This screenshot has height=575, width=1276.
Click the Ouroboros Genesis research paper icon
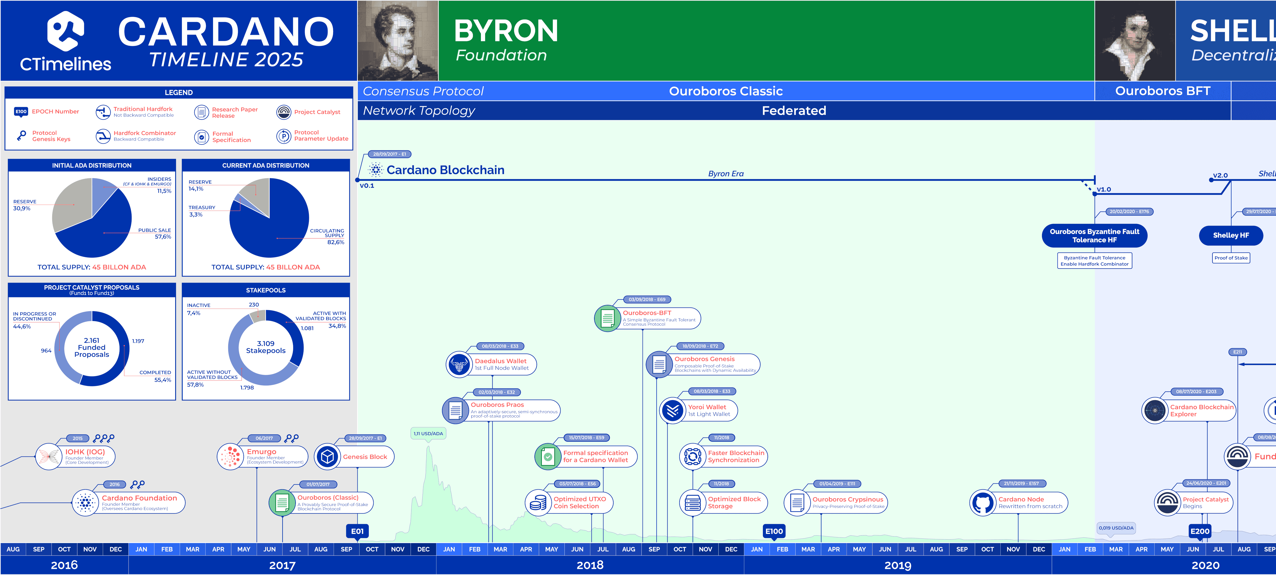659,364
